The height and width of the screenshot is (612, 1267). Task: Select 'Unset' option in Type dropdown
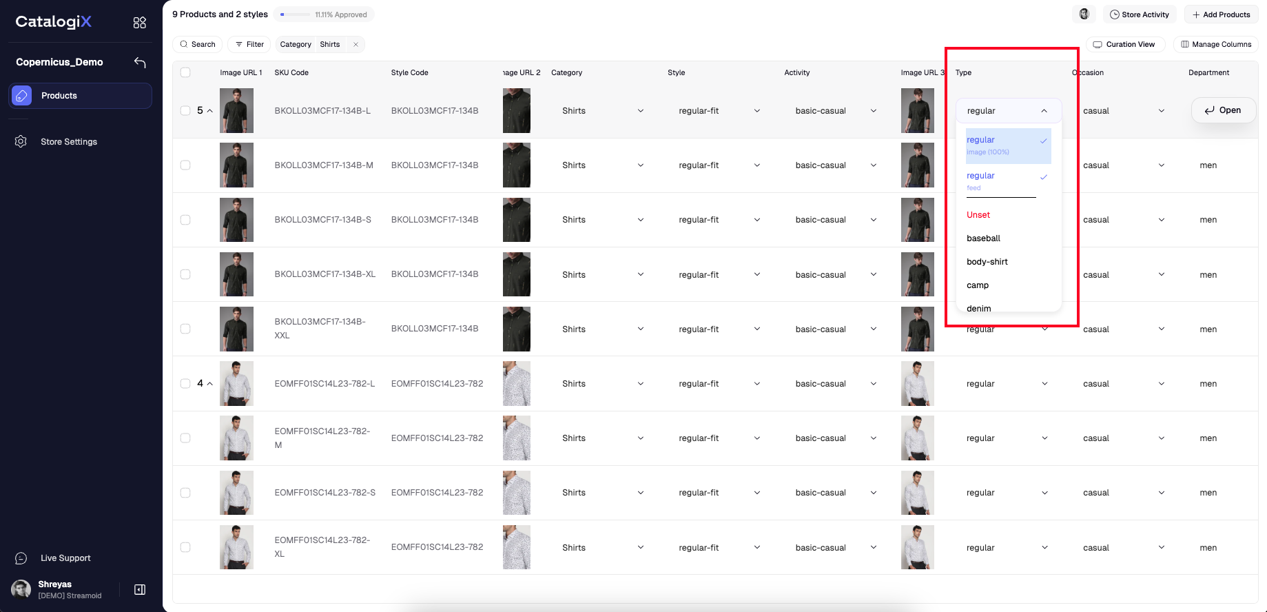[x=978, y=215]
